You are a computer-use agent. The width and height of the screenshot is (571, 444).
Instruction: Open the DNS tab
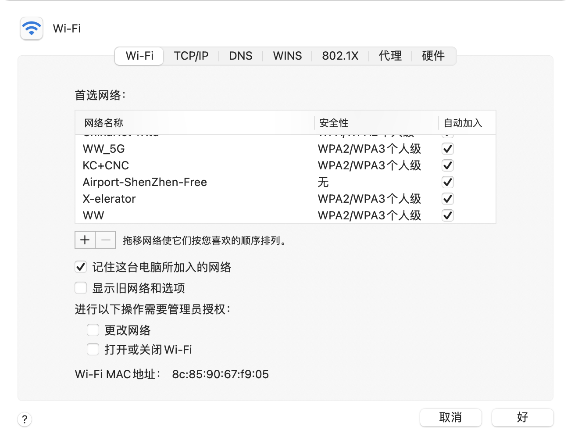[241, 56]
